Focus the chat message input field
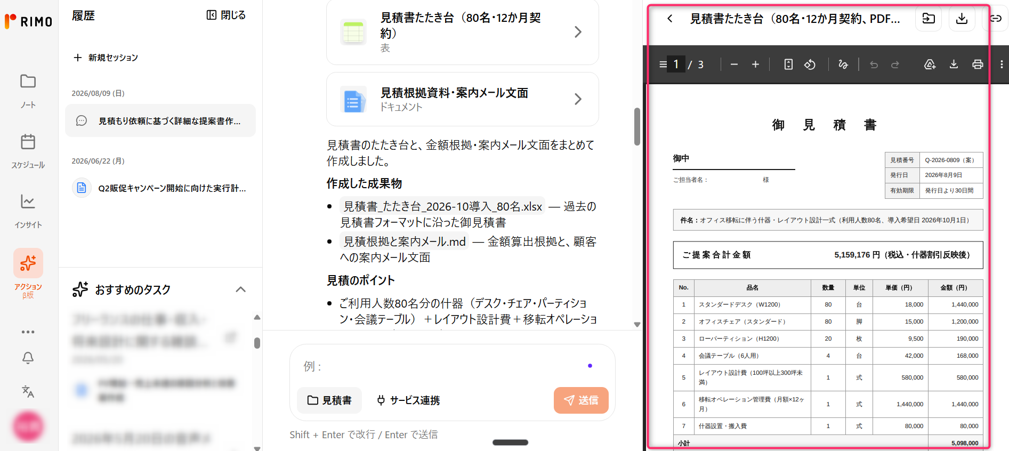Screen dimensions: 1009x451 coord(442,366)
